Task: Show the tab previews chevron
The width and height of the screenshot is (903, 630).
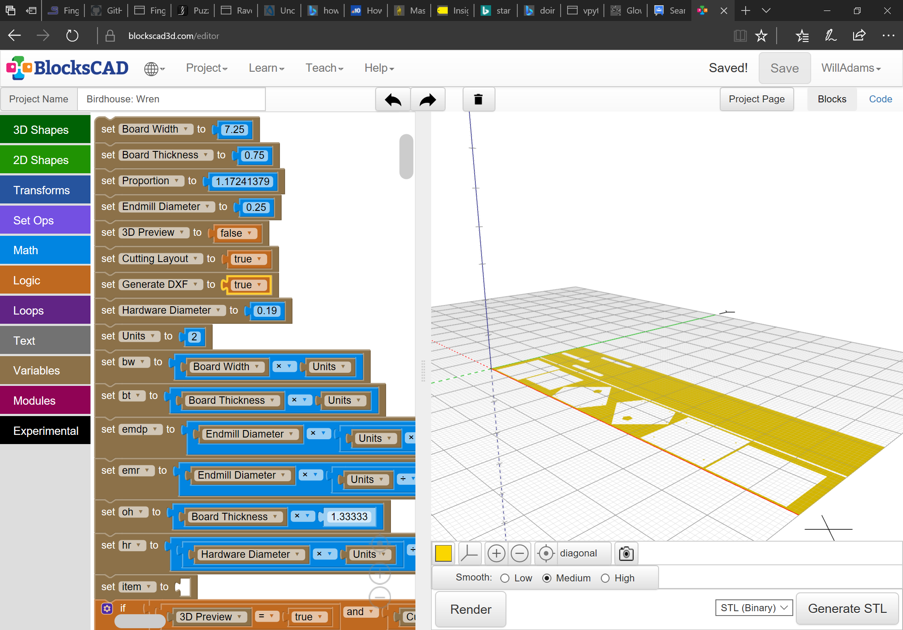Action: pyautogui.click(x=766, y=10)
